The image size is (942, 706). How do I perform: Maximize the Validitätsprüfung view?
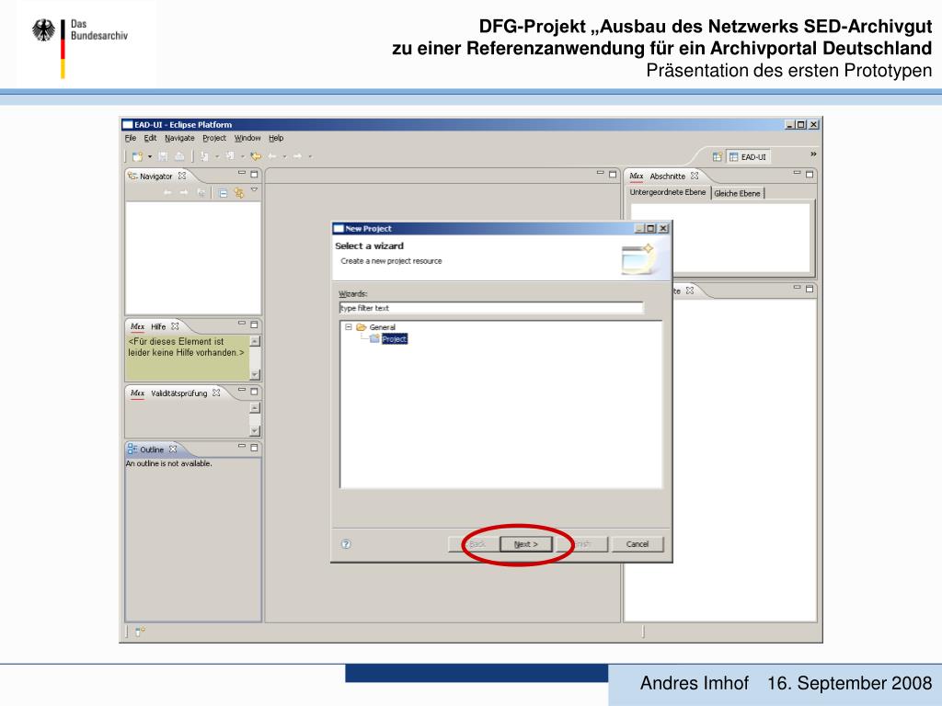[254, 392]
